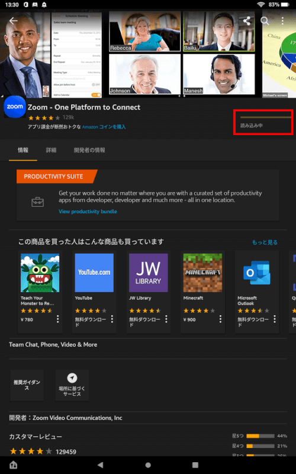The width and height of the screenshot is (296, 474).
Task: Open the JW Library app icon
Action: (149, 273)
